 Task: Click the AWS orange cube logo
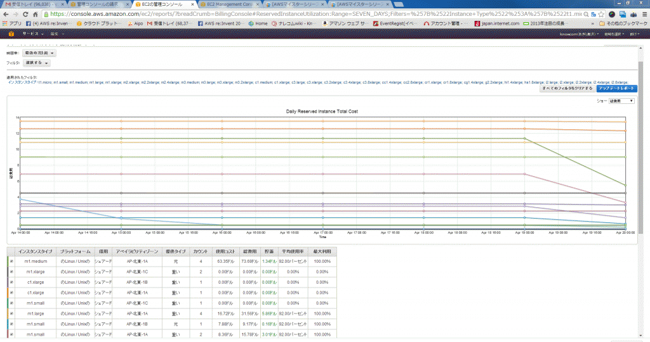(11, 34)
